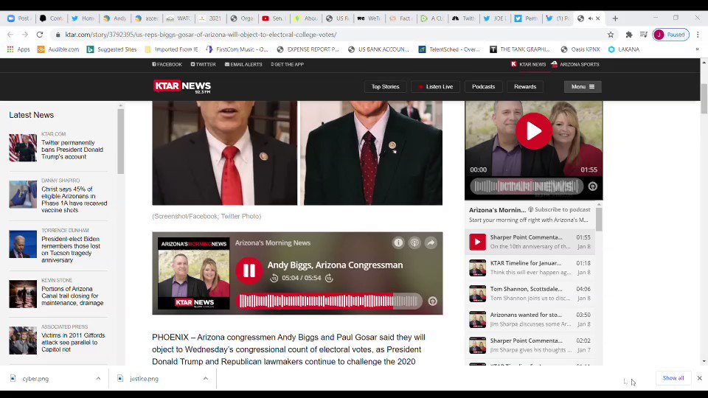Open the Twitter link in top bar
708x398 pixels.
click(x=204, y=65)
